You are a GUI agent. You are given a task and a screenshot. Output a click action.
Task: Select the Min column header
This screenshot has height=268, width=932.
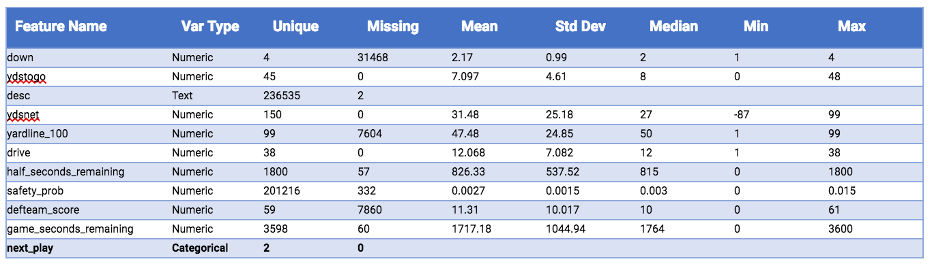pos(756,27)
